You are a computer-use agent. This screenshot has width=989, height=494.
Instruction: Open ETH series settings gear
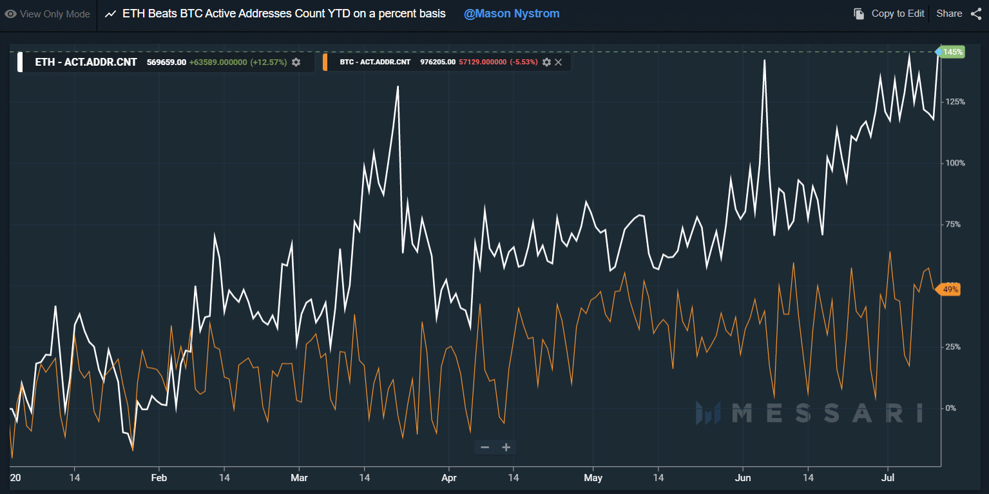pos(296,62)
